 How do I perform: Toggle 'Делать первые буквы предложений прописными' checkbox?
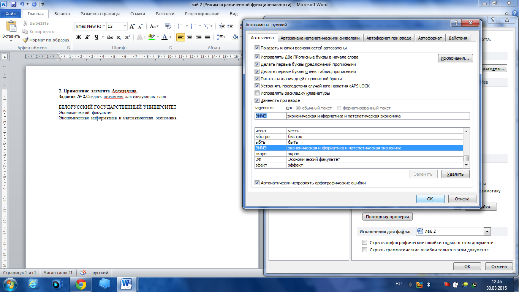coord(257,64)
